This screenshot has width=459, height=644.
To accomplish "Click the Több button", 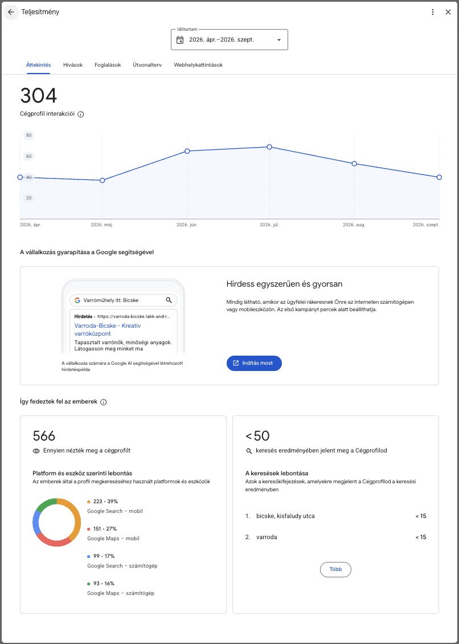I will pyautogui.click(x=335, y=570).
